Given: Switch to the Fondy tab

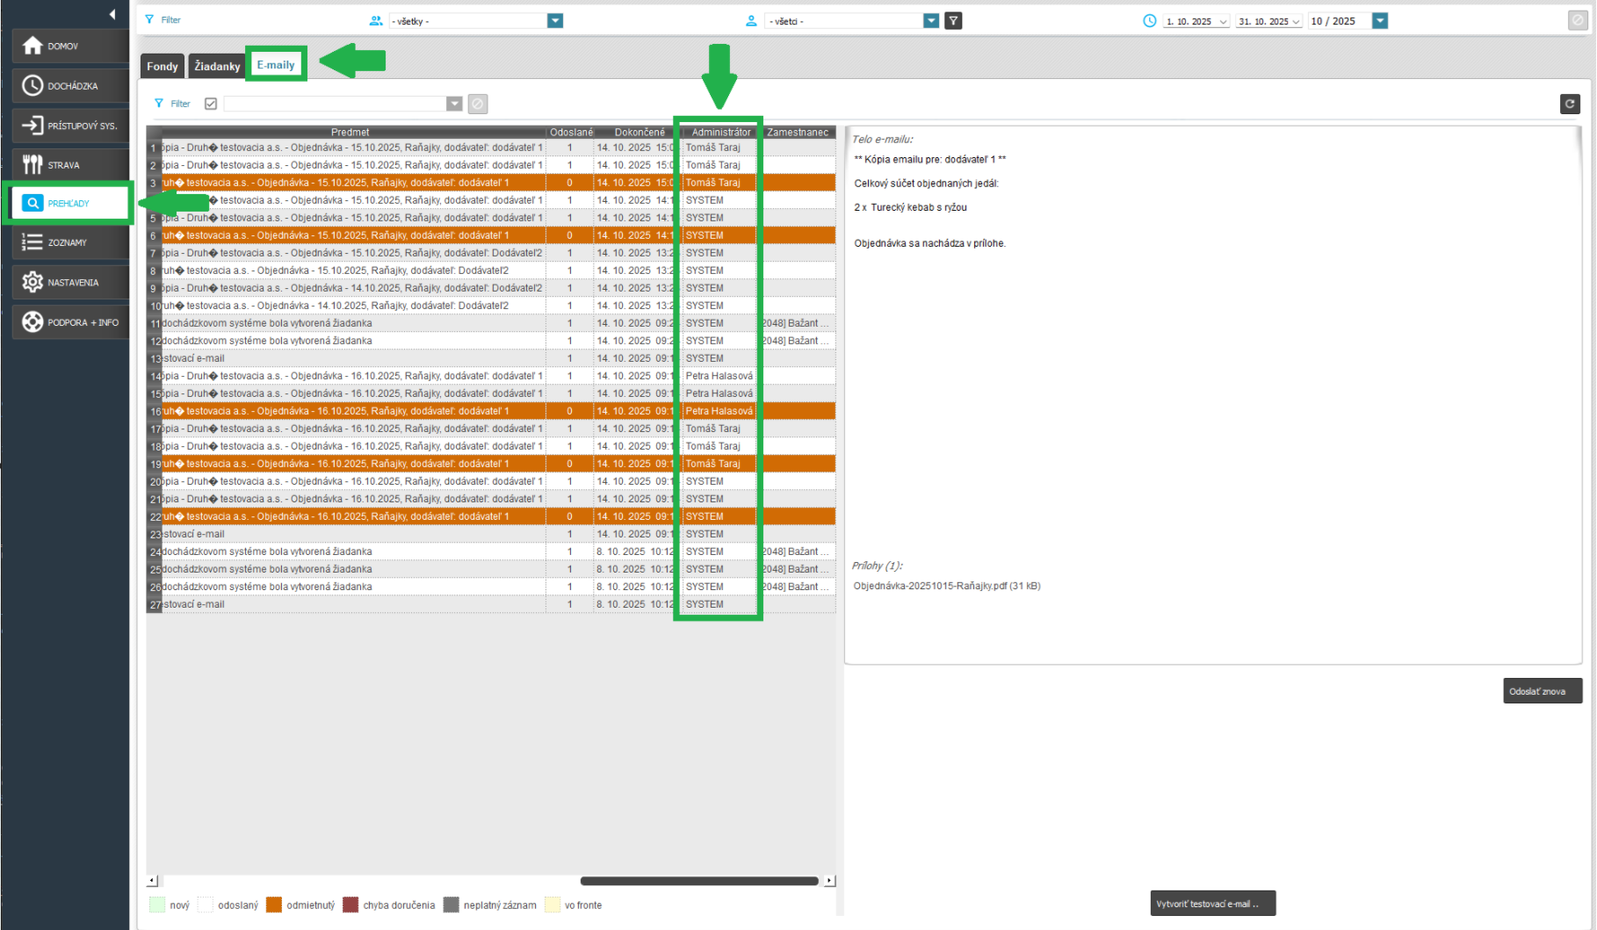Looking at the screenshot, I should click(163, 66).
